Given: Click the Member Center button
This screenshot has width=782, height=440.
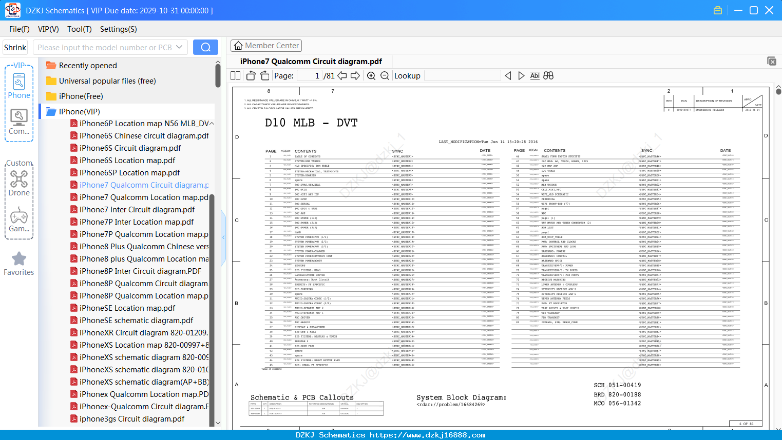Looking at the screenshot, I should point(266,46).
